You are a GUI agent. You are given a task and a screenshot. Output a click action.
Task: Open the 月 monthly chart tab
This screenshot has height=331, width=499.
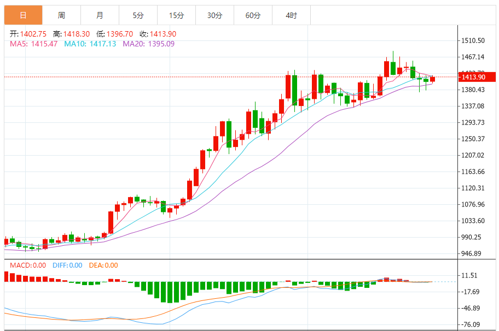100,15
